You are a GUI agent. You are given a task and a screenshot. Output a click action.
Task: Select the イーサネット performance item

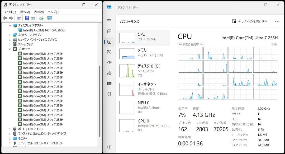coord(143,89)
